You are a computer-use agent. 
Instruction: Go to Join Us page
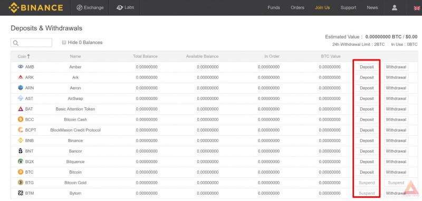click(x=322, y=7)
